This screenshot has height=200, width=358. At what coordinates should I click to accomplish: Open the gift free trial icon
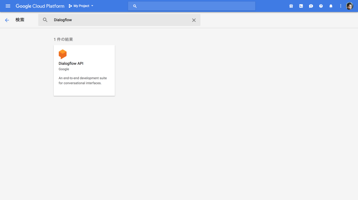tap(291, 6)
